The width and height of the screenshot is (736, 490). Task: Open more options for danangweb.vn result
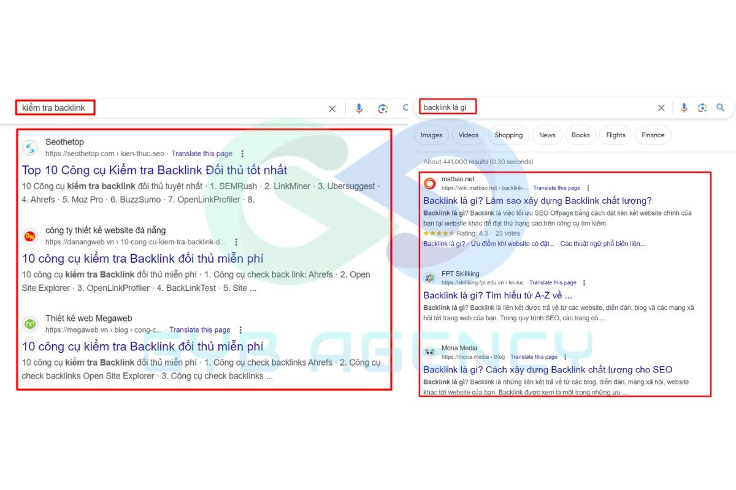236,242
